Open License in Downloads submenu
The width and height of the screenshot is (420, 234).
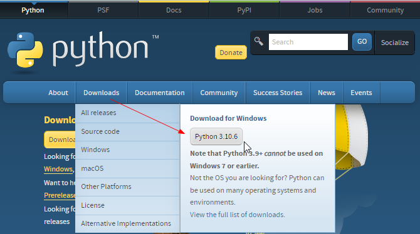(x=127, y=205)
